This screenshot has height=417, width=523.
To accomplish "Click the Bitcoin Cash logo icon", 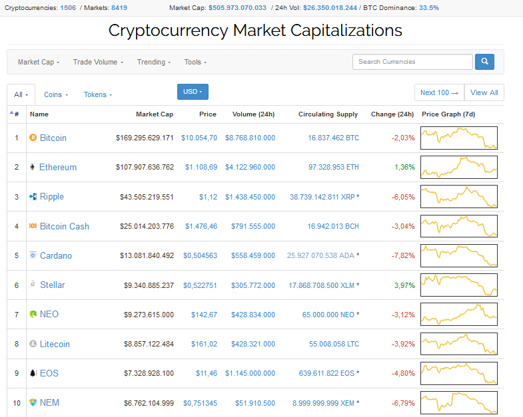I will pyautogui.click(x=33, y=226).
